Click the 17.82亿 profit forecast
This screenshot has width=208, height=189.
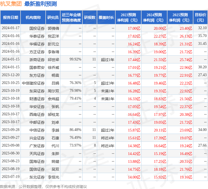134,36
